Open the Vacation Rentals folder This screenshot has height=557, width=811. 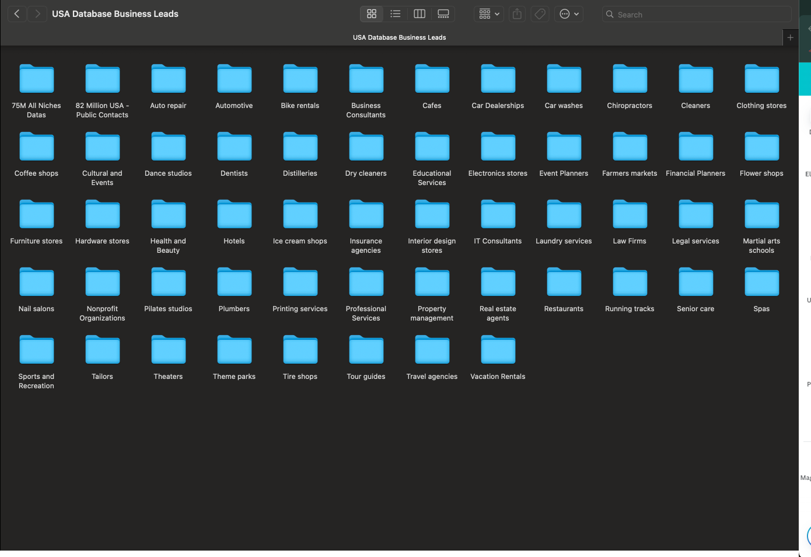click(498, 349)
